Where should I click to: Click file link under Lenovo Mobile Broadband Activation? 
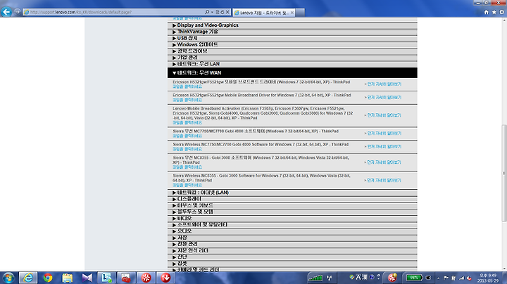(x=187, y=123)
